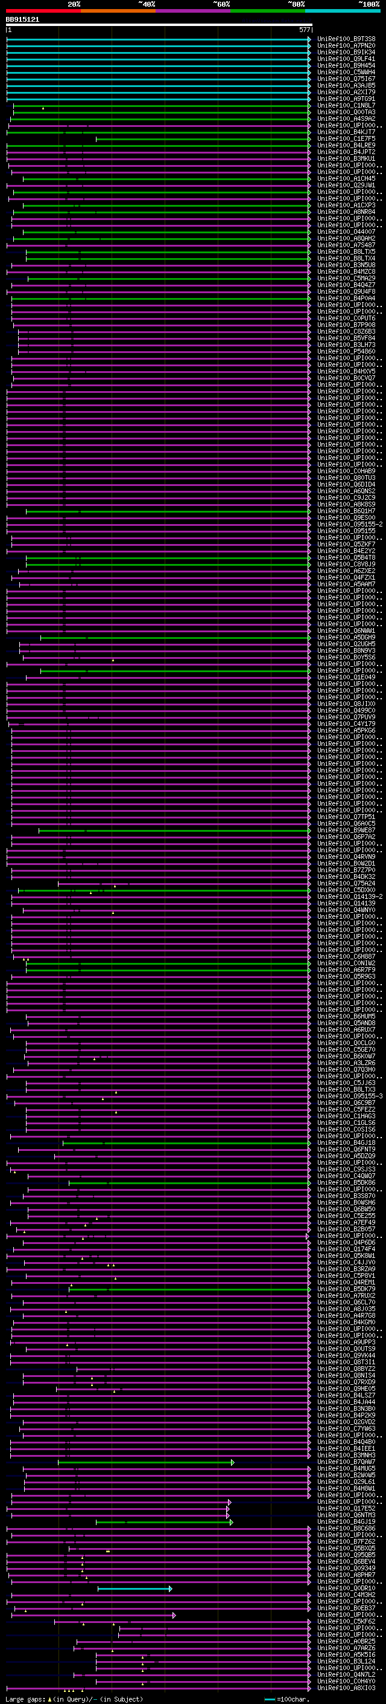
Task: Select hit label UniRef100_C0HAB9
Action: [x=346, y=471]
